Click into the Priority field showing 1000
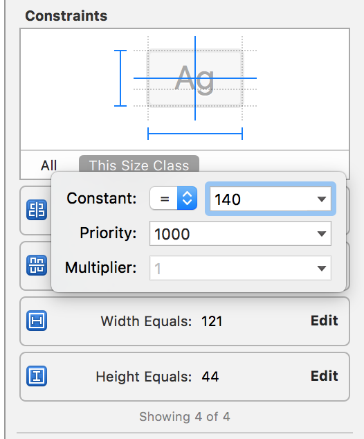 click(240, 233)
